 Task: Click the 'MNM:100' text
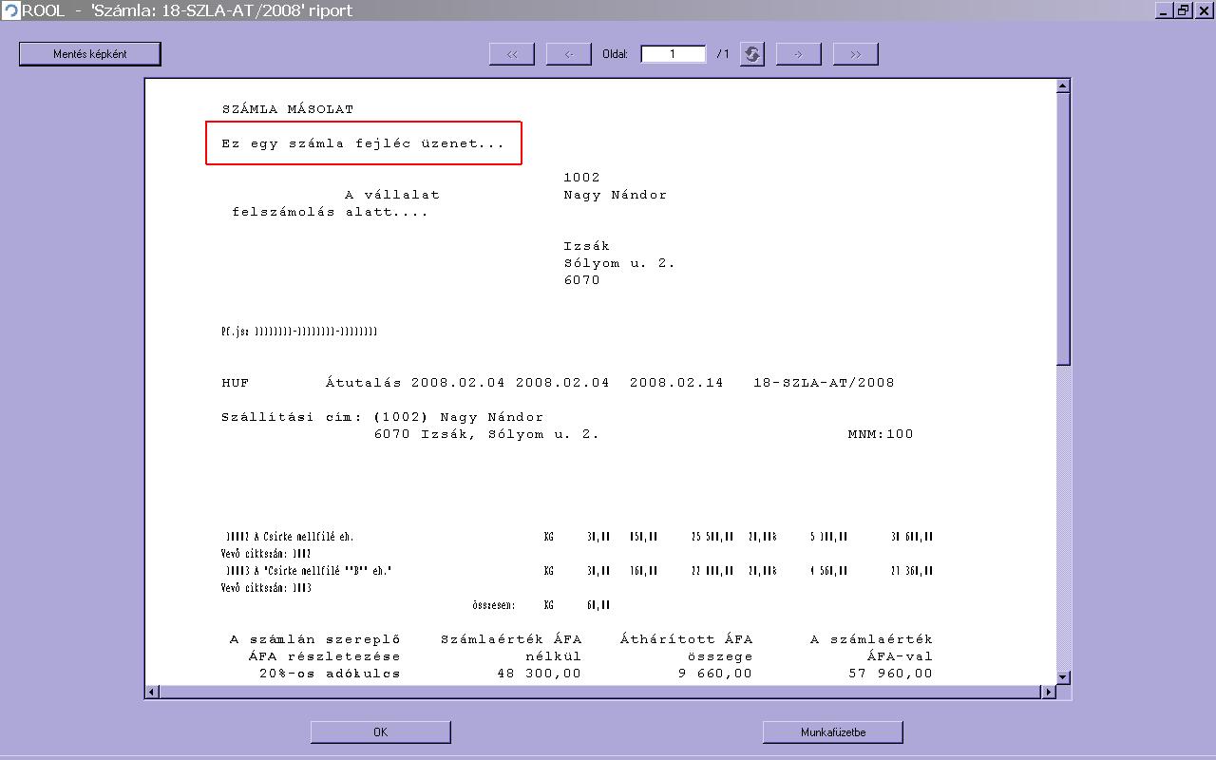(881, 434)
